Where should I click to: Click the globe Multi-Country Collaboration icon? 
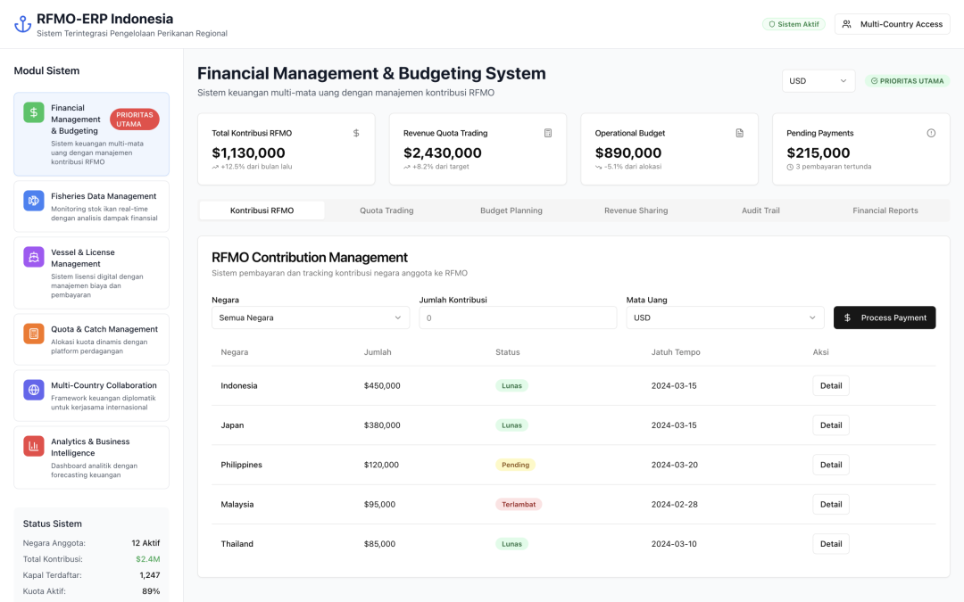(34, 390)
